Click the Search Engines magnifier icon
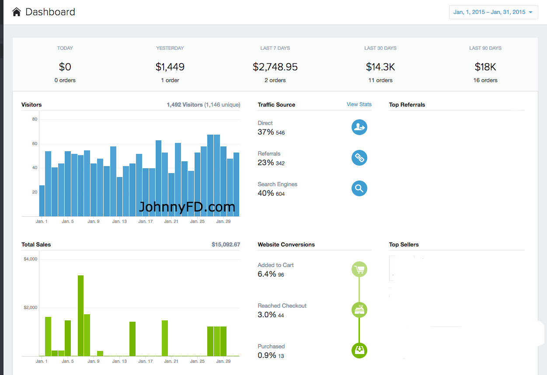 pyautogui.click(x=359, y=188)
